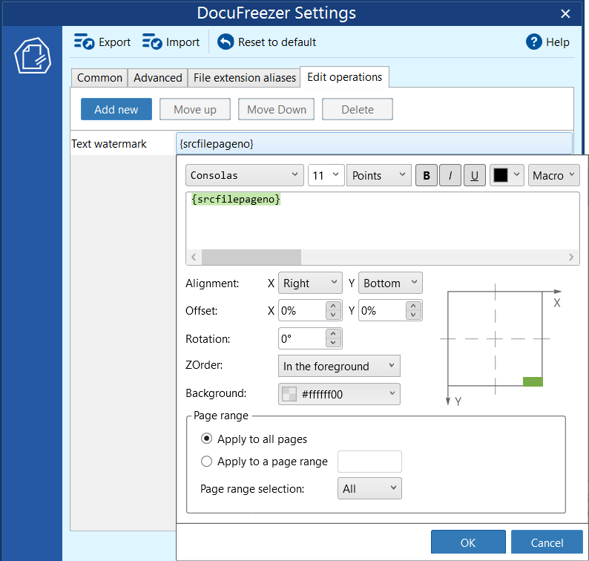Screen dimensions: 589x561
Task: Open Page range selection All dropdown
Action: 369,488
